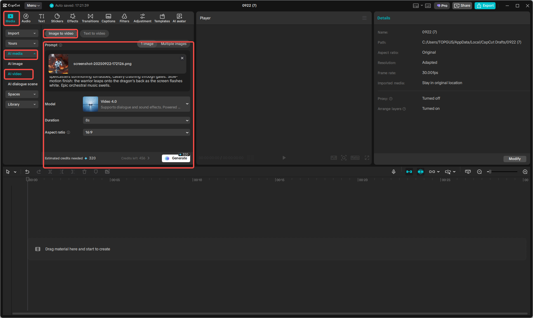Undo the last action
The height and width of the screenshot is (318, 533).
tap(27, 172)
